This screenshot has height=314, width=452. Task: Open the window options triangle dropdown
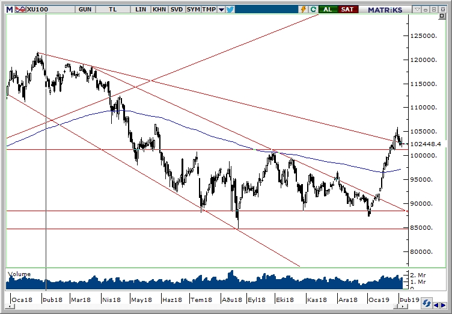tap(417, 10)
